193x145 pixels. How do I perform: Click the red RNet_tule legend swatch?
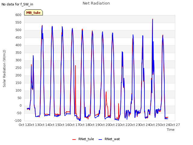[74, 140]
